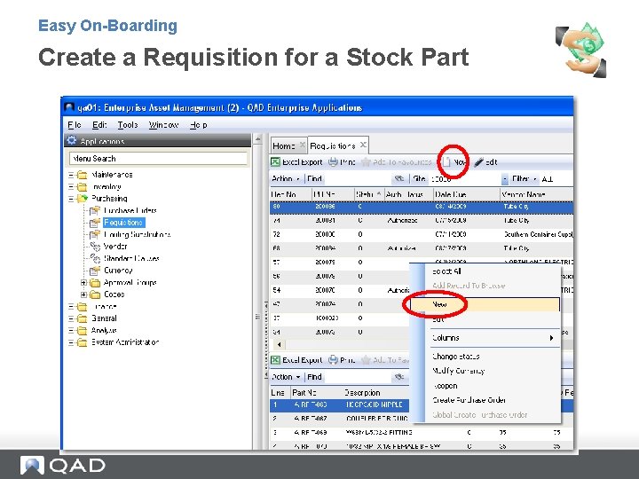Click the New document toolbar icon
This screenshot has height=479, width=639.
click(x=446, y=162)
